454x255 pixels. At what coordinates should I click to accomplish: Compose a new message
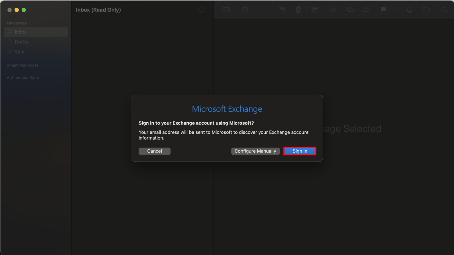tap(245, 10)
